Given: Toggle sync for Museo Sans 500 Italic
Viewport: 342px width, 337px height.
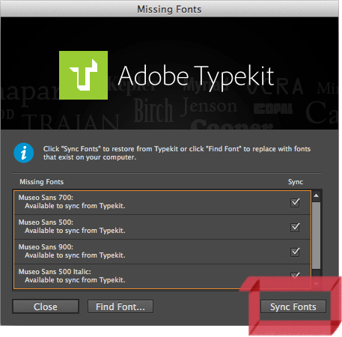Looking at the screenshot, I should pyautogui.click(x=295, y=276).
